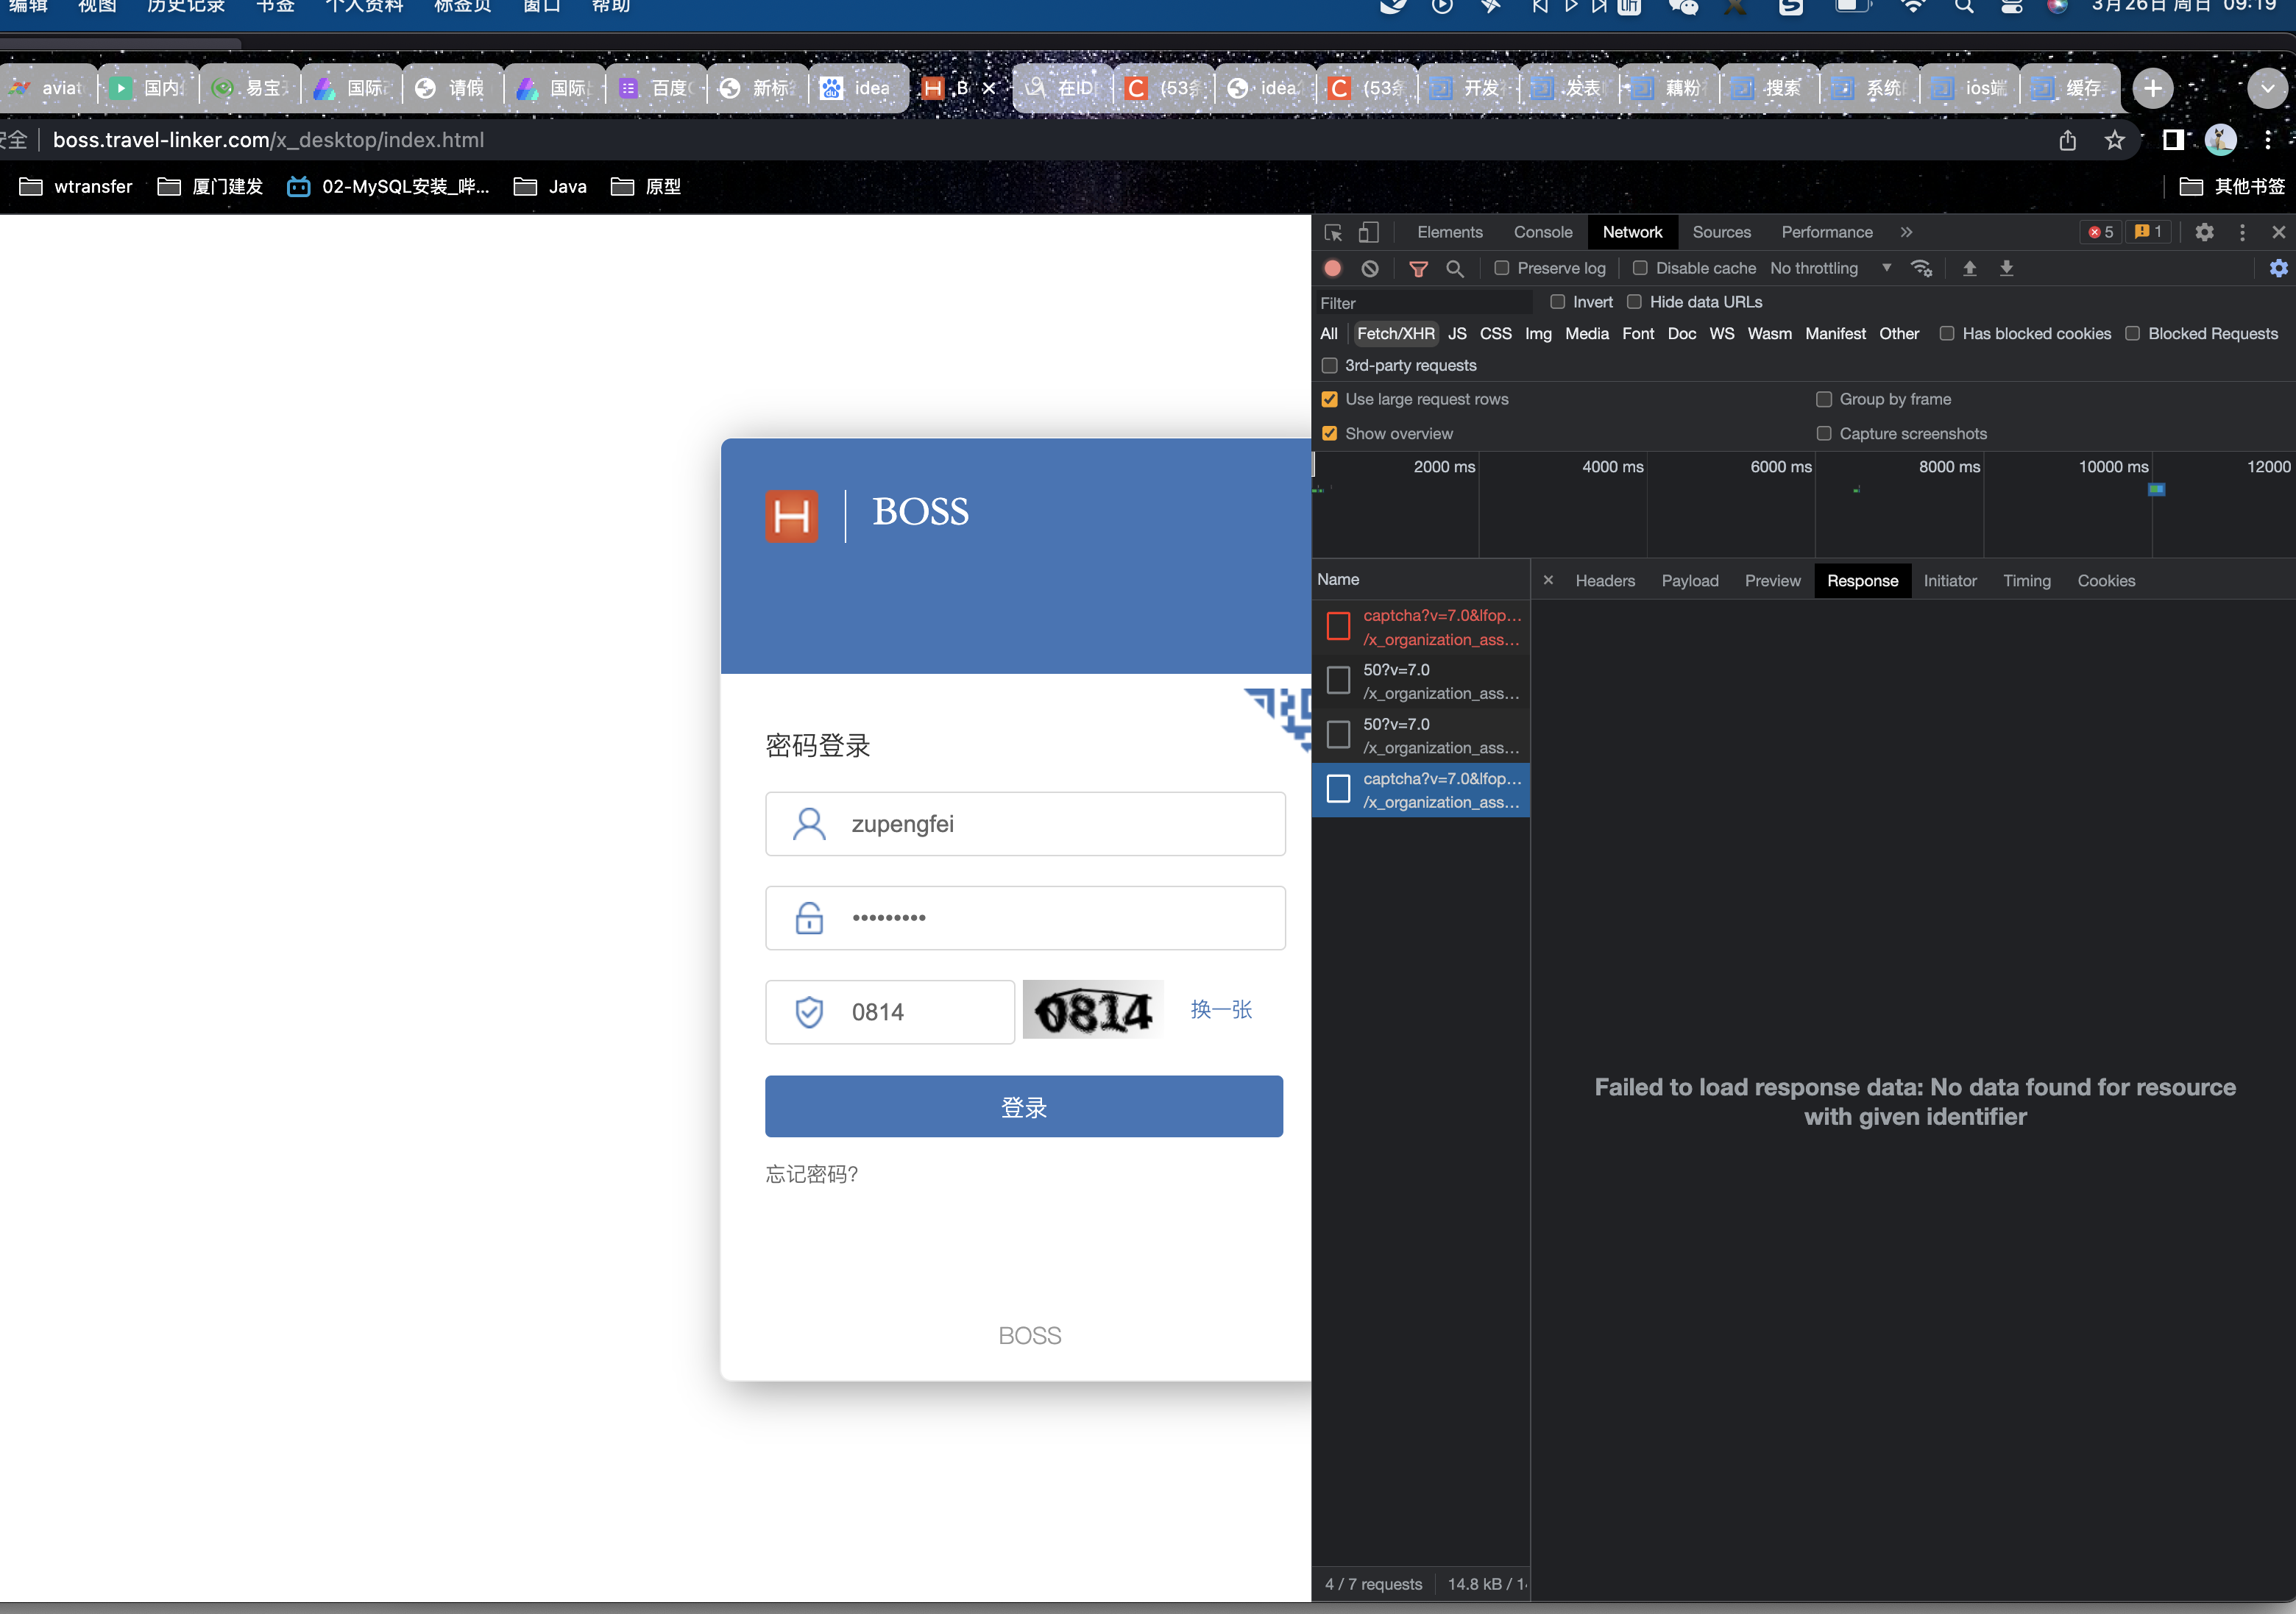Click 换一张 to refresh captcha
Viewport: 2296px width, 1614px height.
(1221, 1009)
